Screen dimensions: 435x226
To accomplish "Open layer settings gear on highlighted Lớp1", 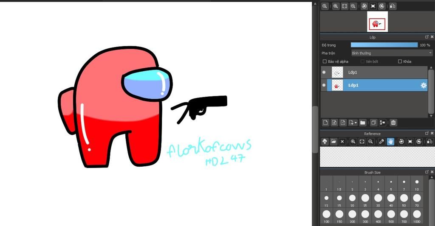I will (424, 85).
